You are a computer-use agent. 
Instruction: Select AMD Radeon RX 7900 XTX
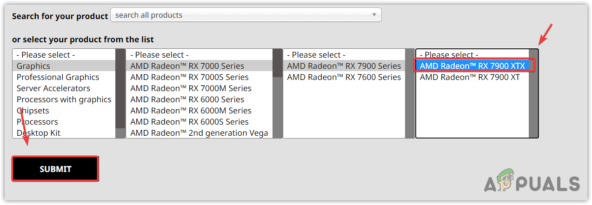click(472, 66)
